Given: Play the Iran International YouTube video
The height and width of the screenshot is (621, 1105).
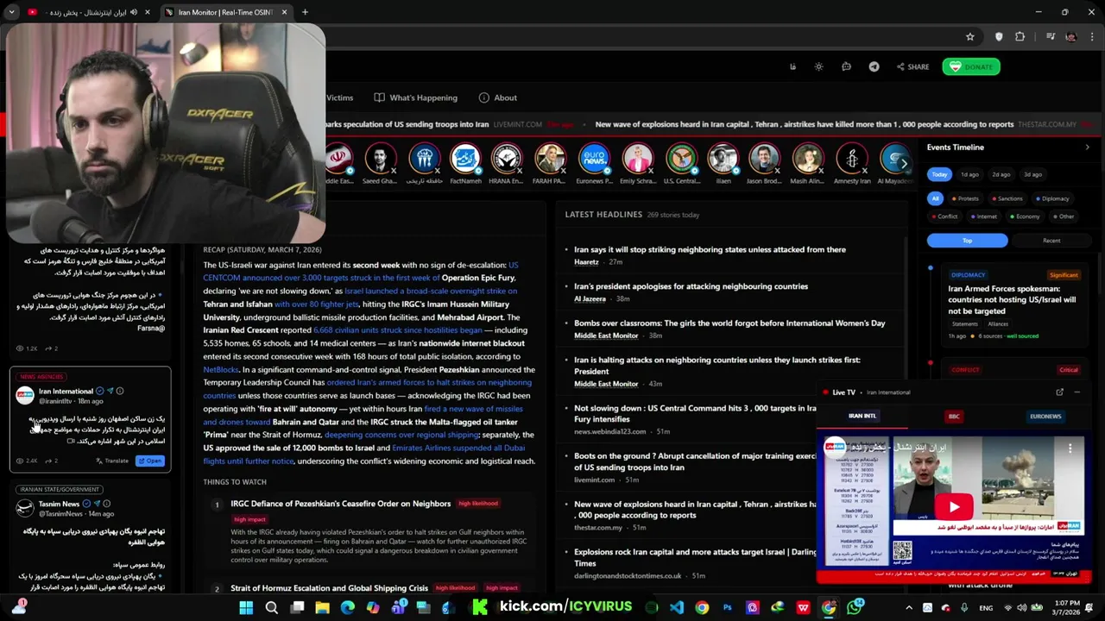Looking at the screenshot, I should pyautogui.click(x=954, y=507).
